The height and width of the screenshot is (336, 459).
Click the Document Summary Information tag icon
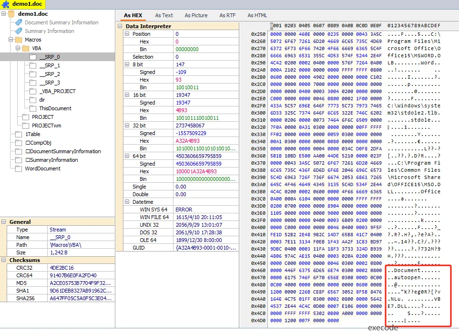19,22
